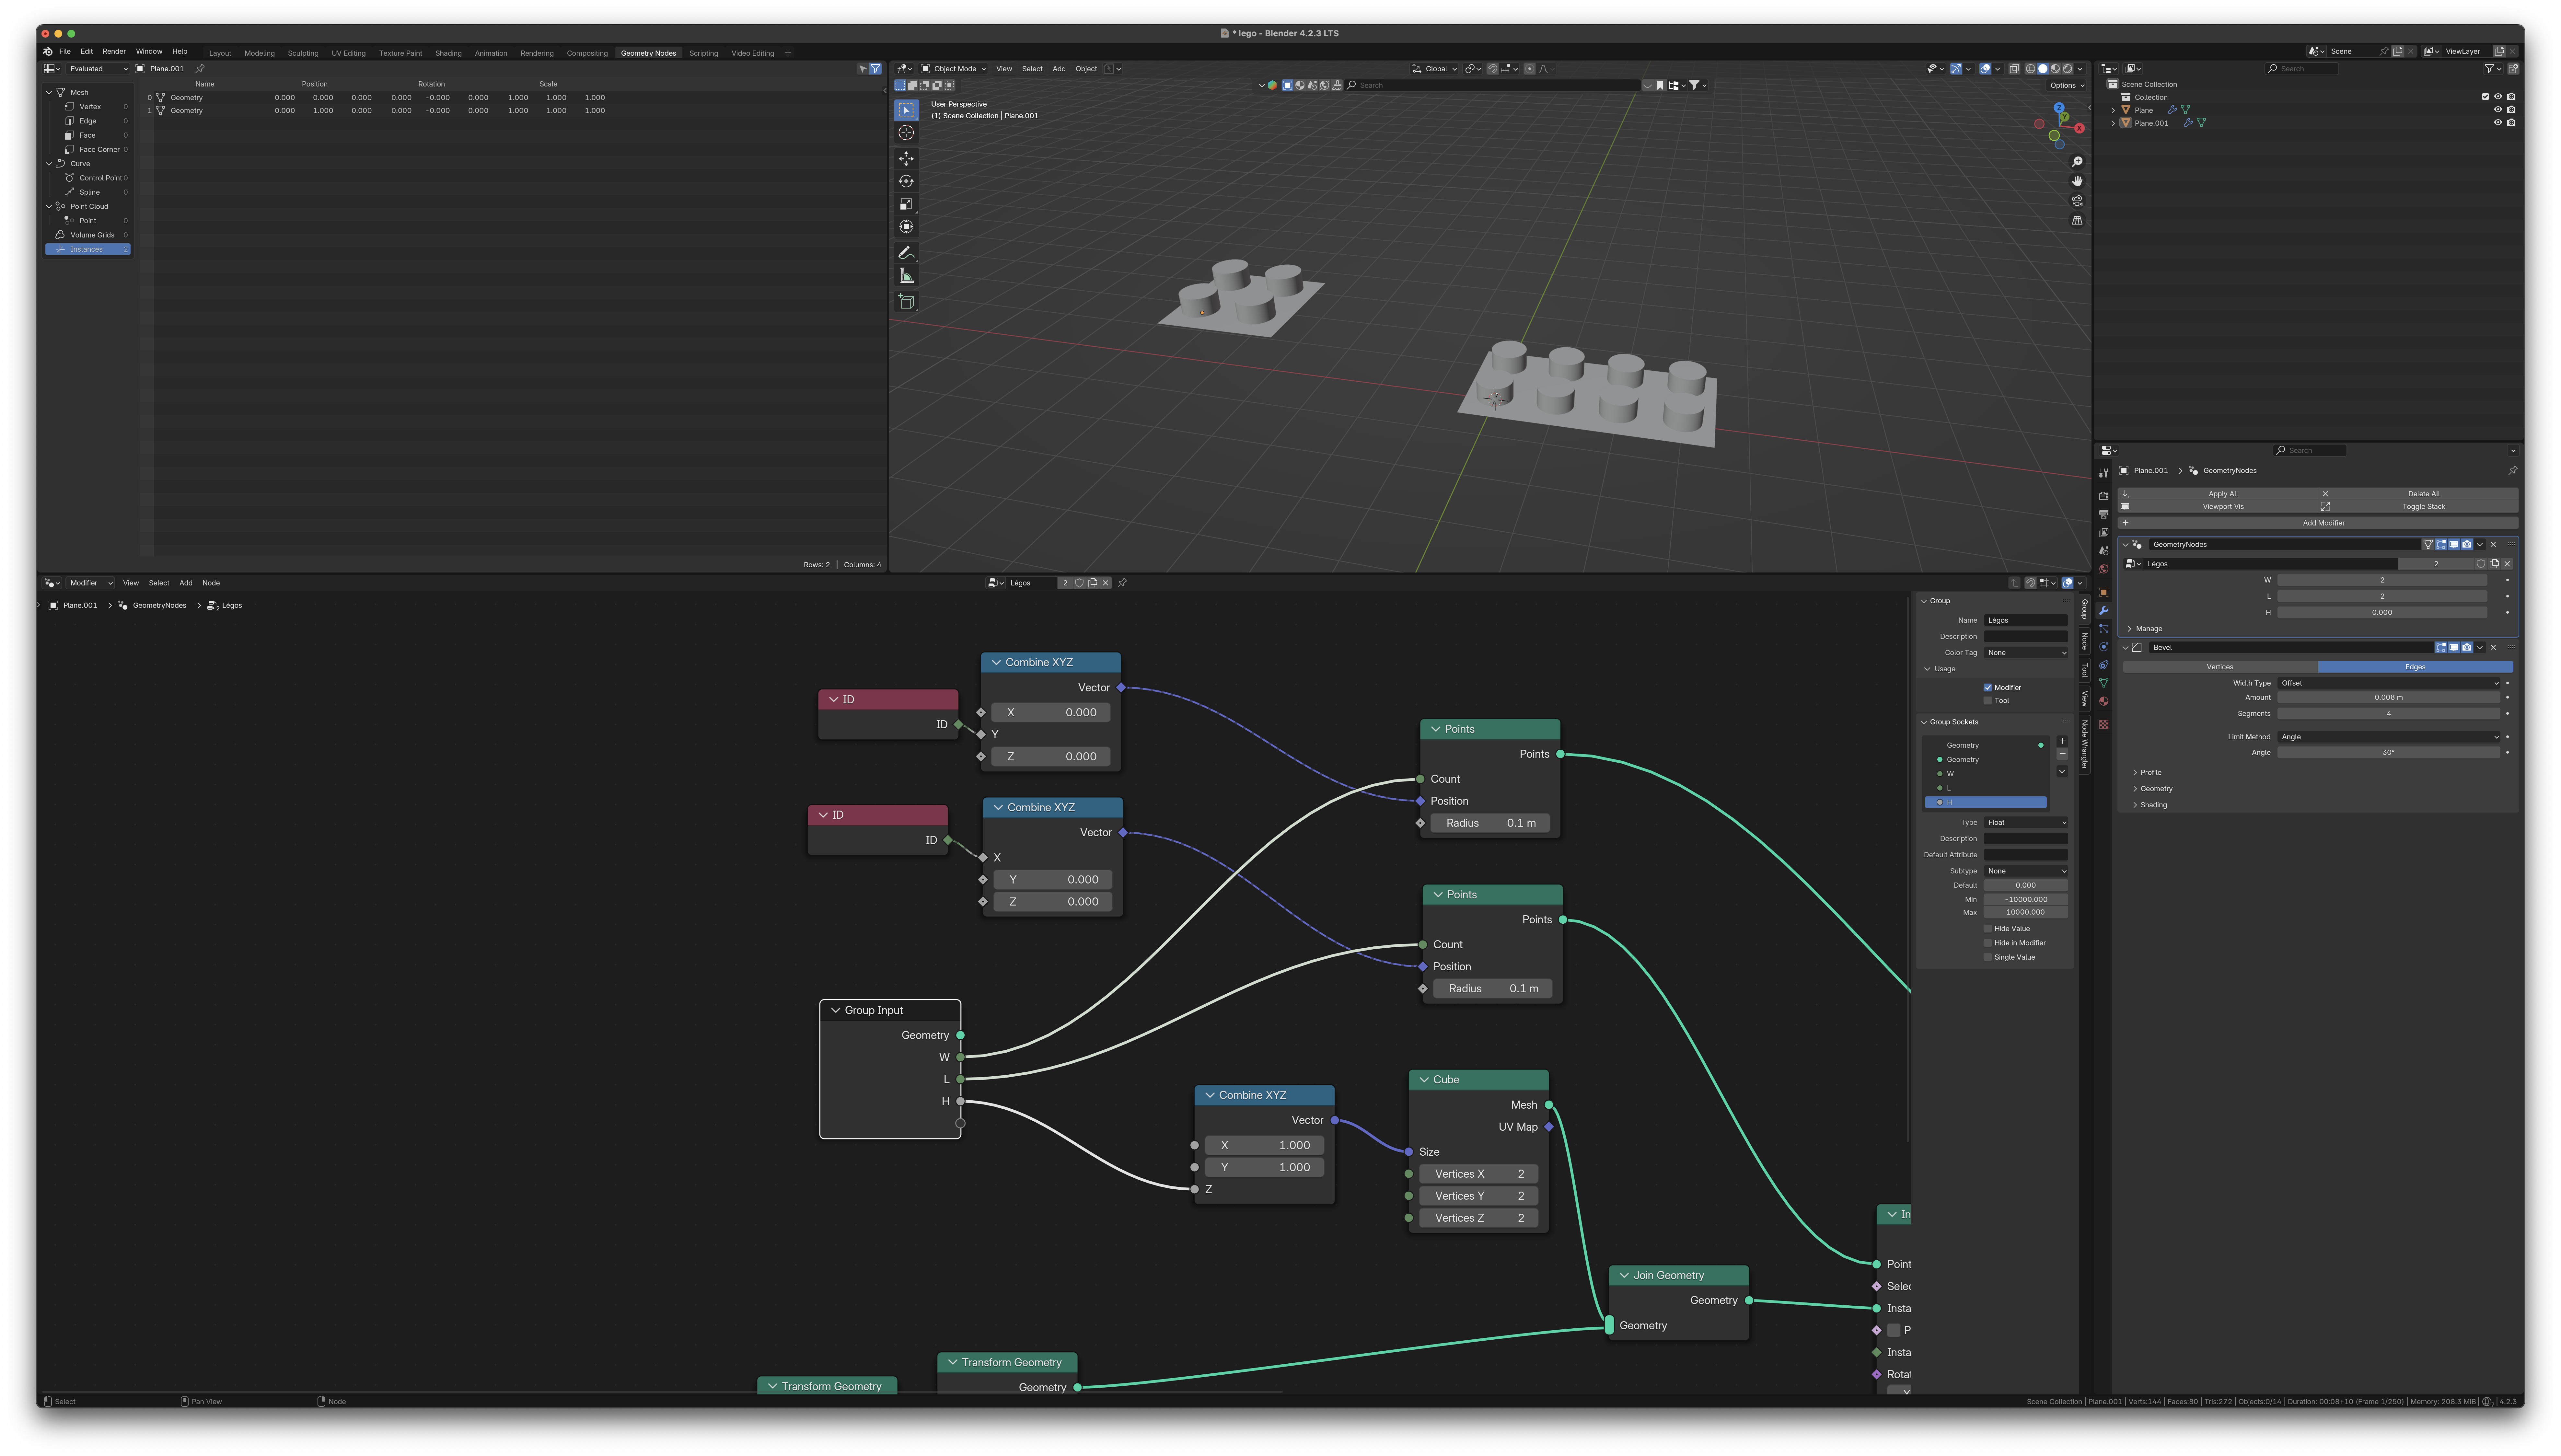
Task: Click the Viewport Vis button
Action: point(2218,507)
